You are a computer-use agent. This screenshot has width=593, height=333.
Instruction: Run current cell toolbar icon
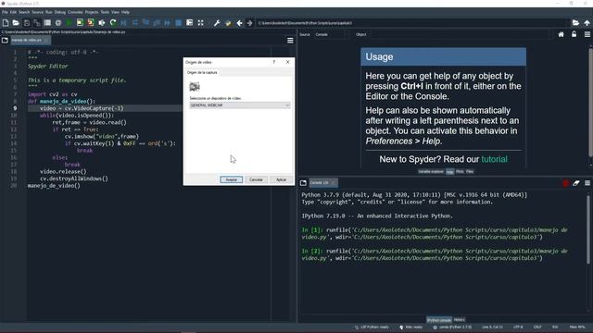pyautogui.click(x=80, y=23)
